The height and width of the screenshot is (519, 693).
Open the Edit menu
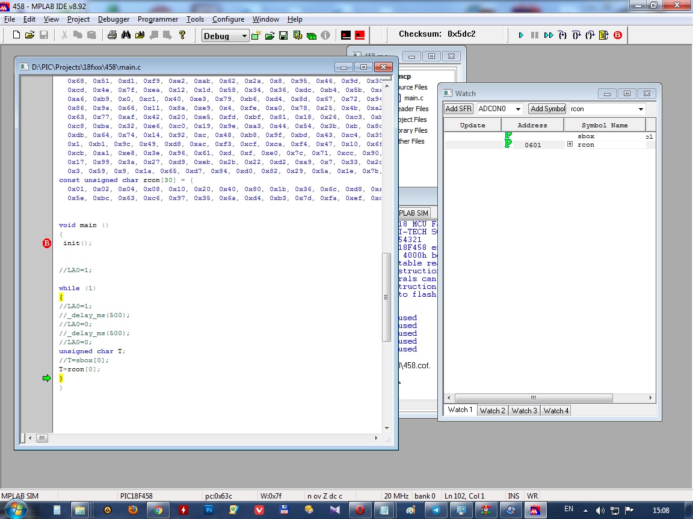(29, 19)
